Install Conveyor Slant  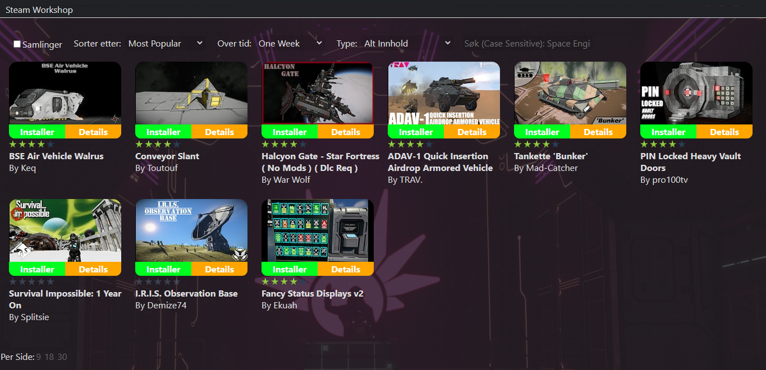(163, 132)
